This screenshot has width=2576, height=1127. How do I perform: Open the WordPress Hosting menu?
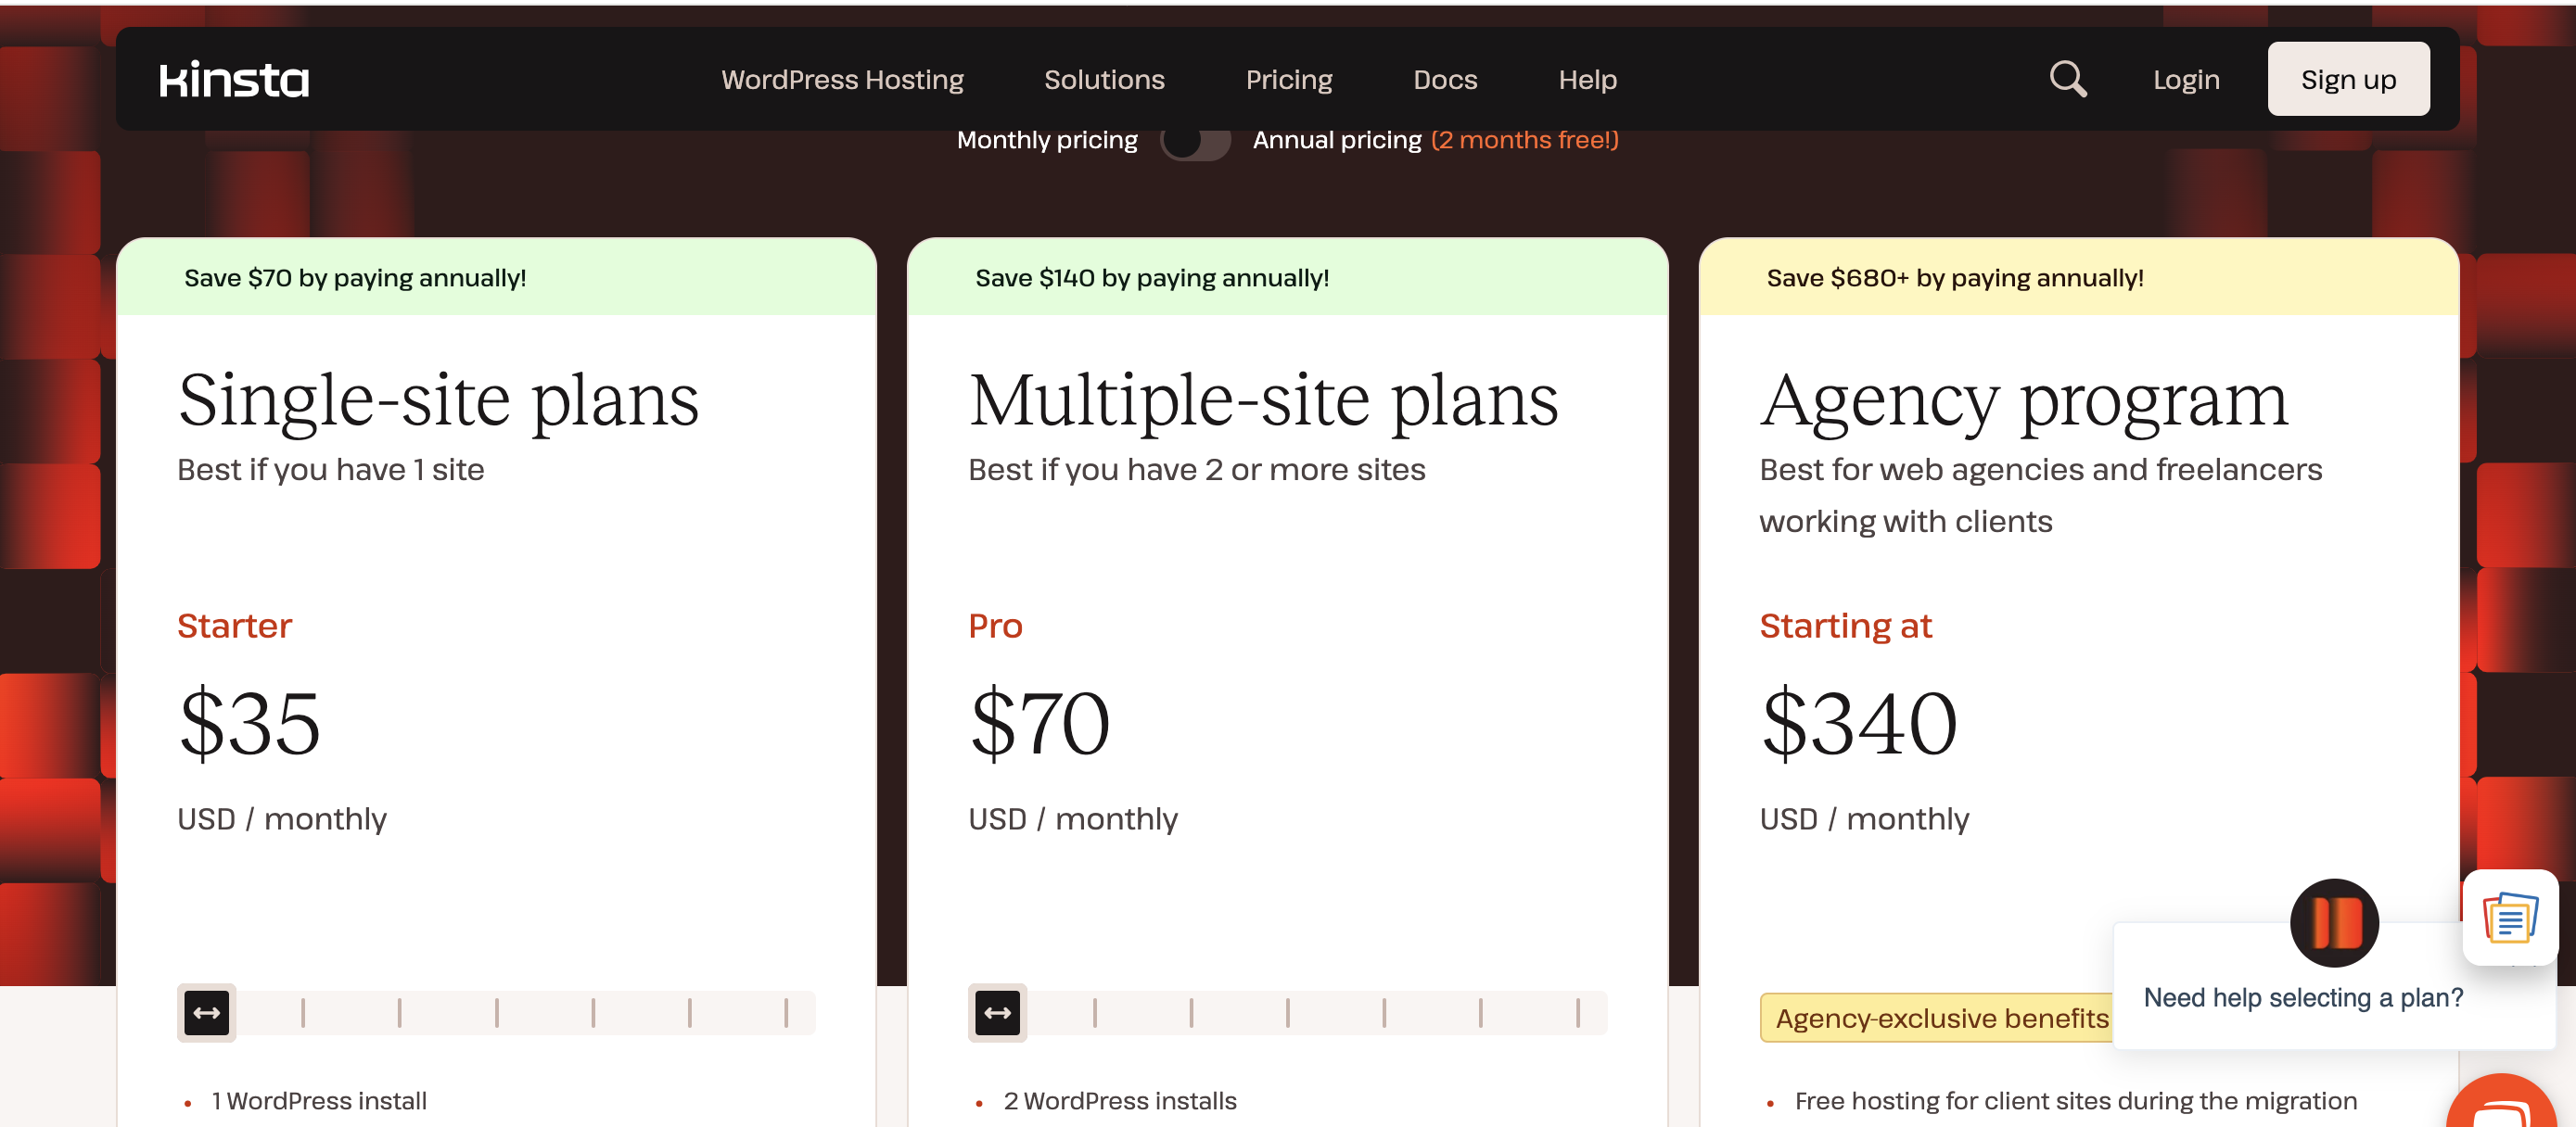click(842, 80)
